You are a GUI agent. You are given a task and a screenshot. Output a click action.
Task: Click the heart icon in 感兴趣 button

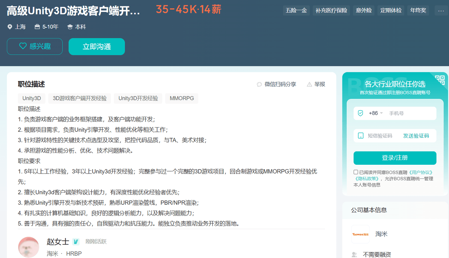23,46
